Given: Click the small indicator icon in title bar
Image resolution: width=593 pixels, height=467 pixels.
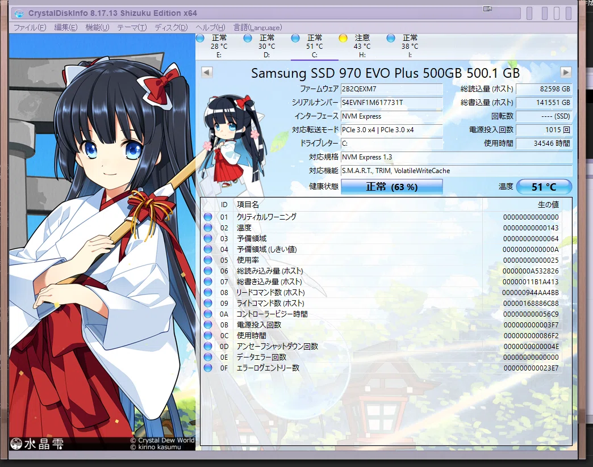Looking at the screenshot, I should pyautogui.click(x=487, y=9).
